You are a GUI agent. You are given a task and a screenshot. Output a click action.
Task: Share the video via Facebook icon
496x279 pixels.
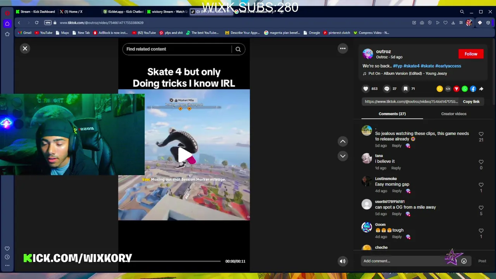473,89
